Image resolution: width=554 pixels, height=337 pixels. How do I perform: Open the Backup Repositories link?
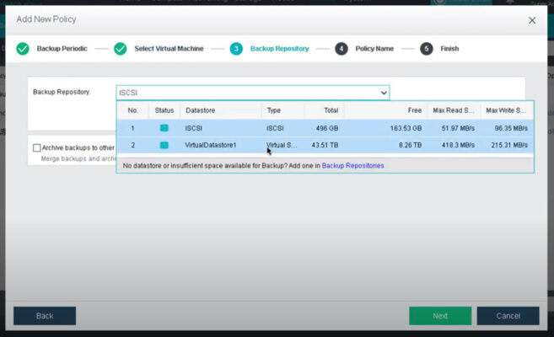click(352, 165)
